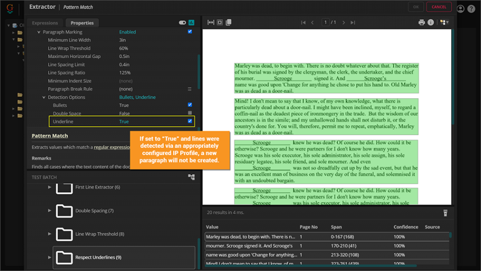The image size is (481, 271).
Task: Select the Double Spacing folder icon
Action: click(x=64, y=211)
